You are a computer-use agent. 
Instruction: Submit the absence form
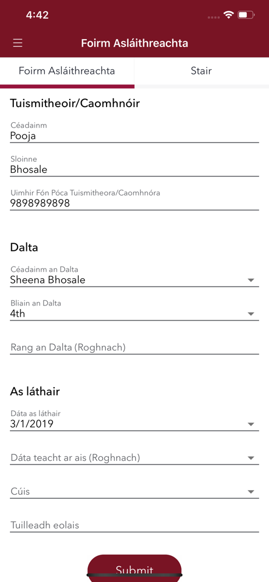[134, 568]
